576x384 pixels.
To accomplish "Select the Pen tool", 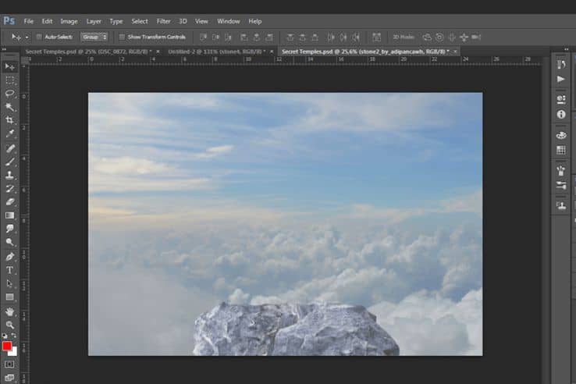I will [x=10, y=257].
